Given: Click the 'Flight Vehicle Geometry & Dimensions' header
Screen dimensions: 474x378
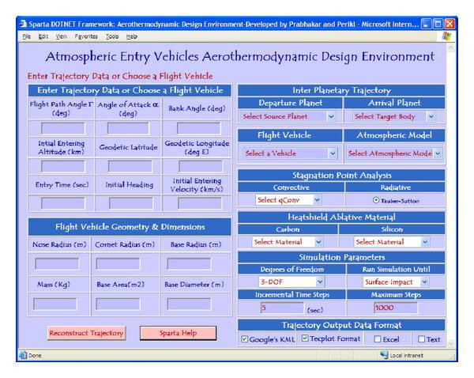Looking at the screenshot, I should point(130,227).
